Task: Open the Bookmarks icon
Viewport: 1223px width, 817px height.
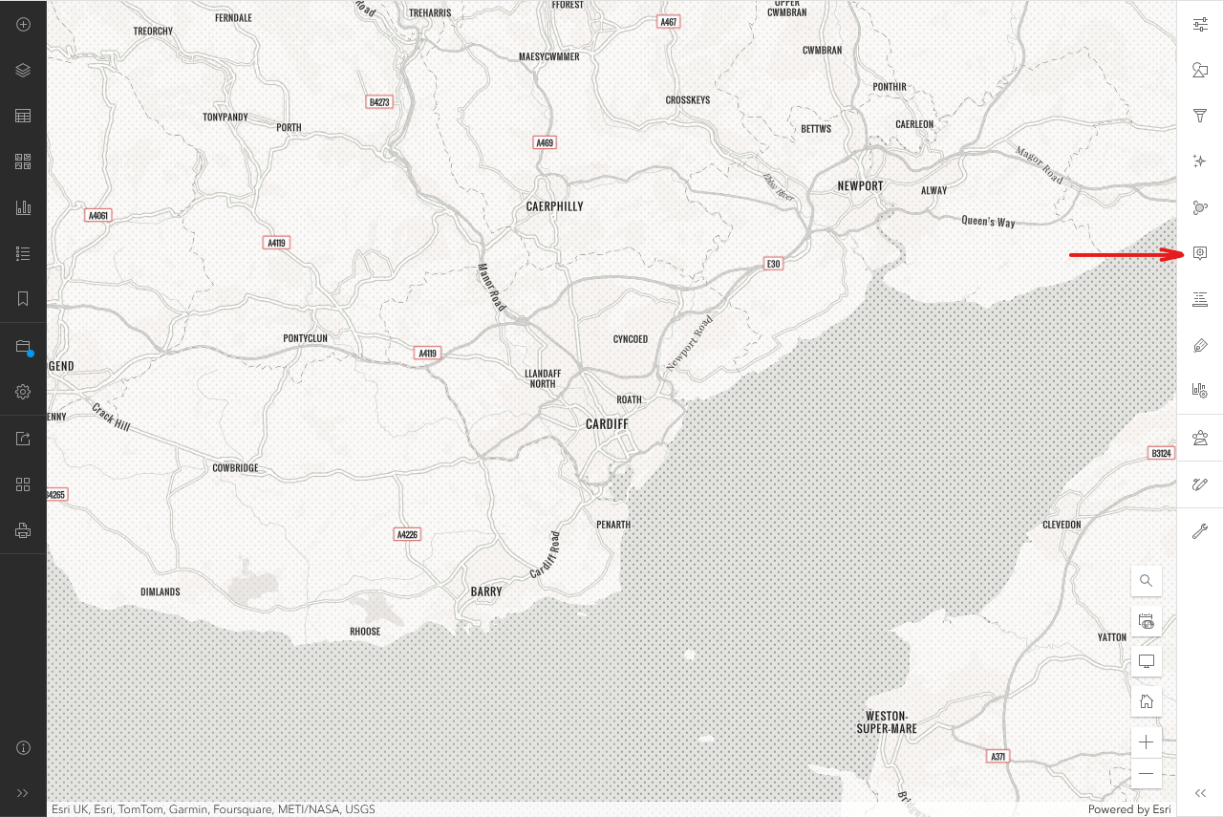Action: coord(23,299)
